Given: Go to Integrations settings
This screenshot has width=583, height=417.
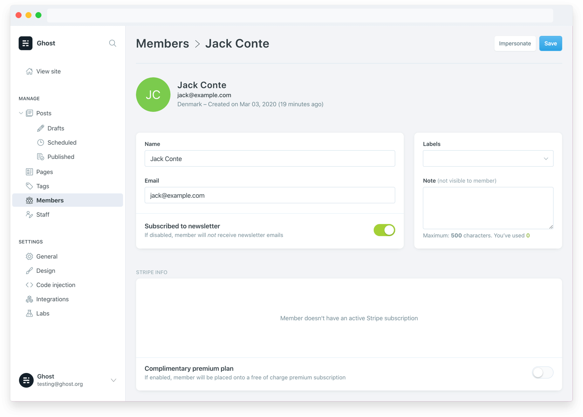Looking at the screenshot, I should click(52, 299).
